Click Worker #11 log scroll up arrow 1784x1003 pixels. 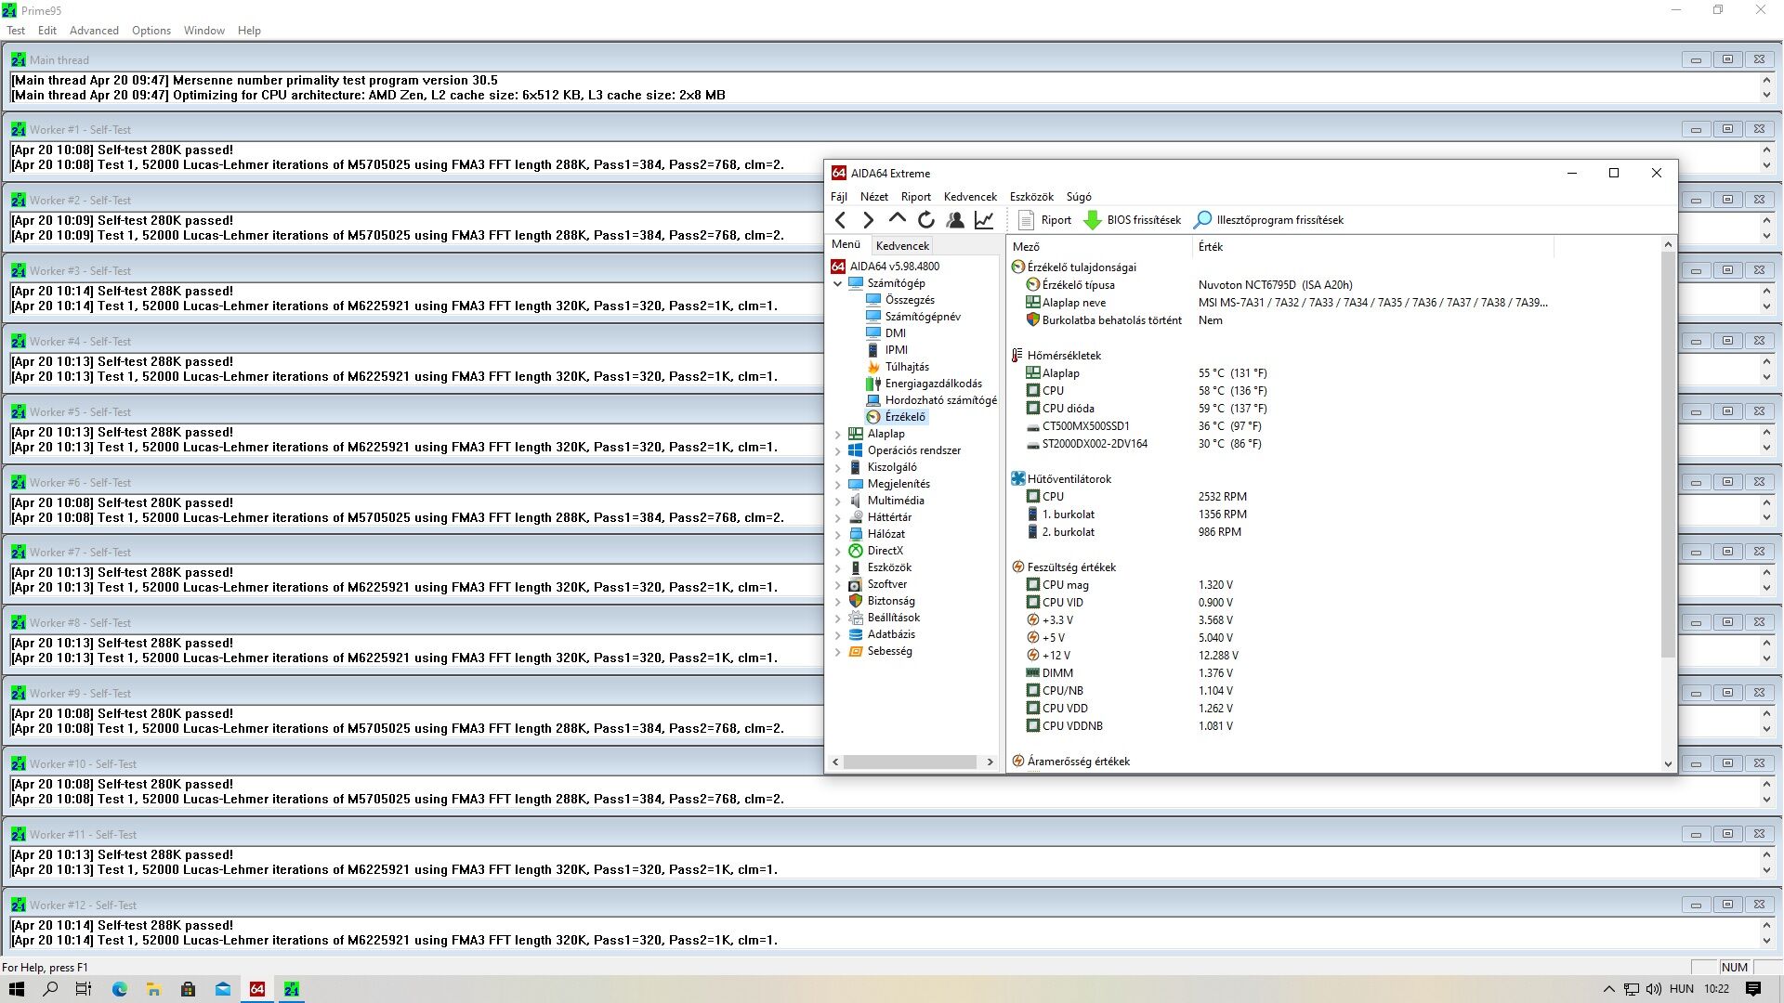(1766, 854)
